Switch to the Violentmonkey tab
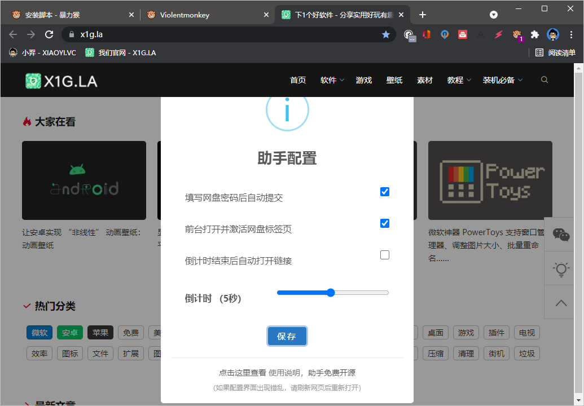This screenshot has height=406, width=584. pos(207,15)
